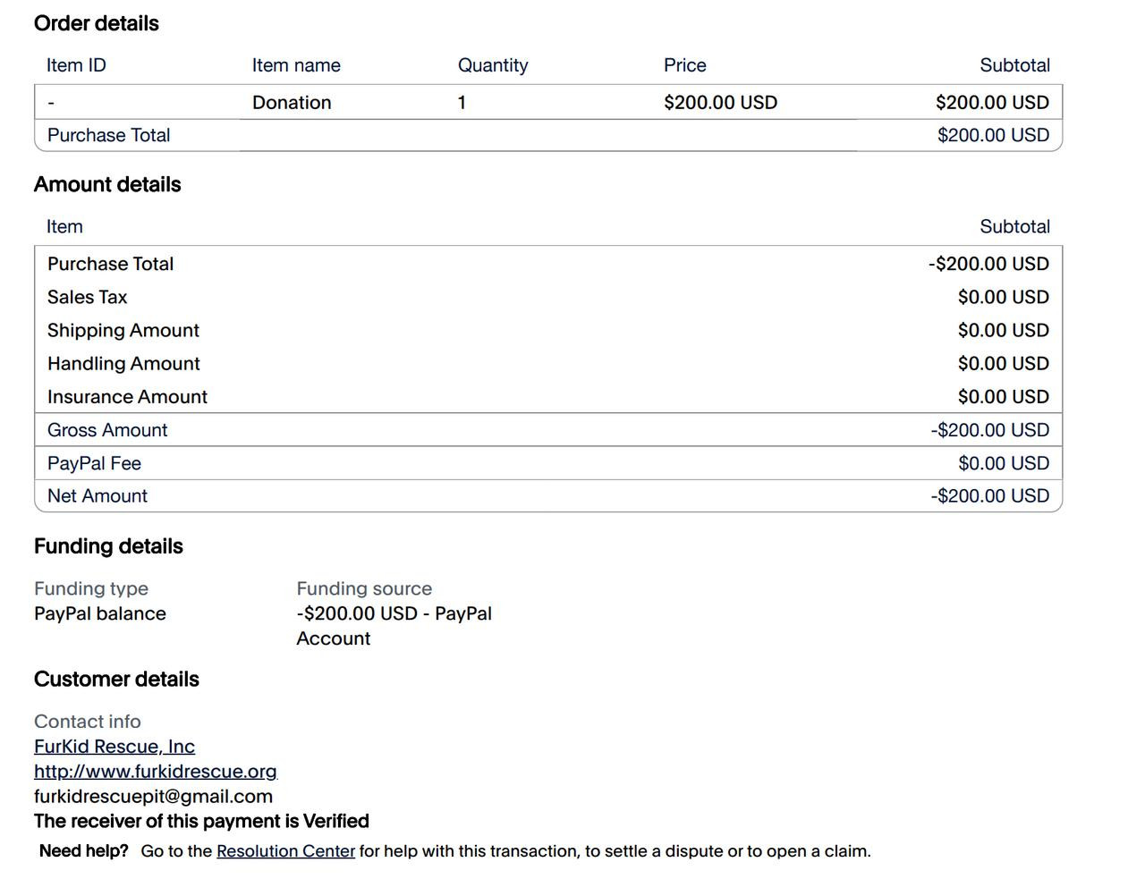
Task: Select the Gross Amount -$200.00 USD value
Action: (989, 430)
